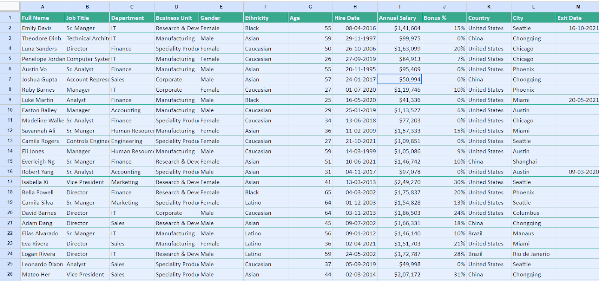Click the Camila Silva cell

(43, 202)
